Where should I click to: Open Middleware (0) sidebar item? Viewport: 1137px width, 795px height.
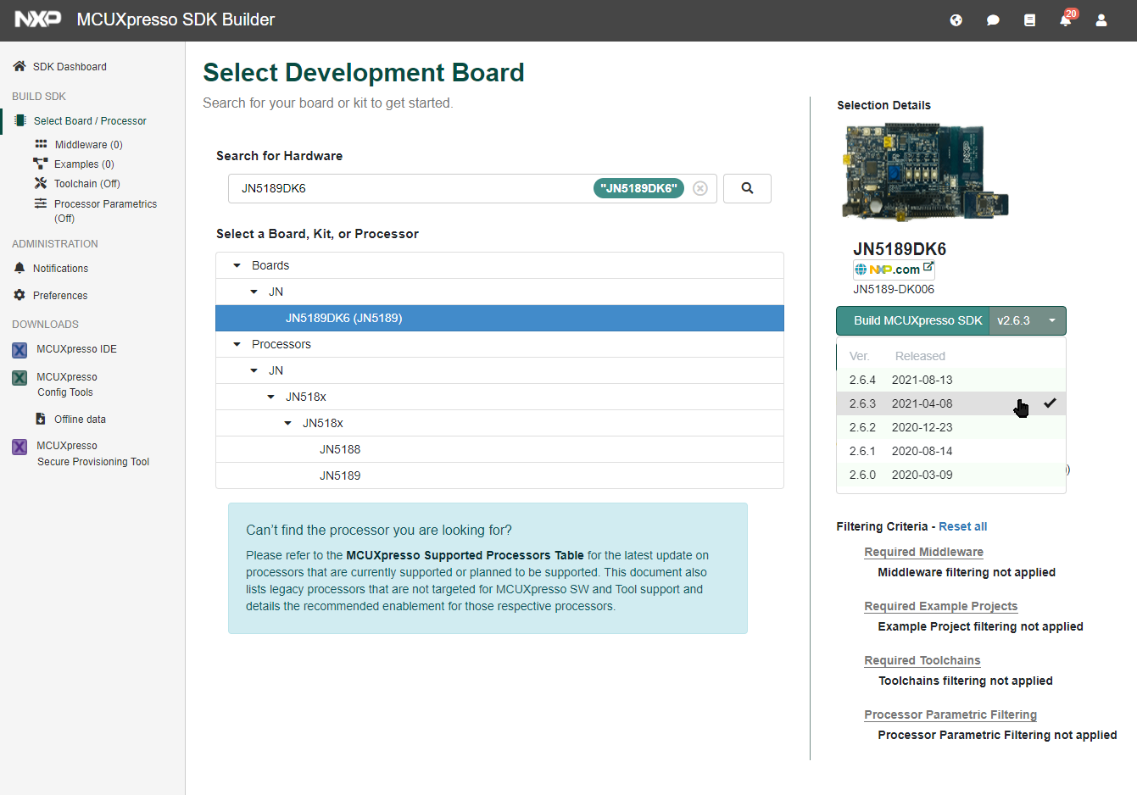[88, 145]
